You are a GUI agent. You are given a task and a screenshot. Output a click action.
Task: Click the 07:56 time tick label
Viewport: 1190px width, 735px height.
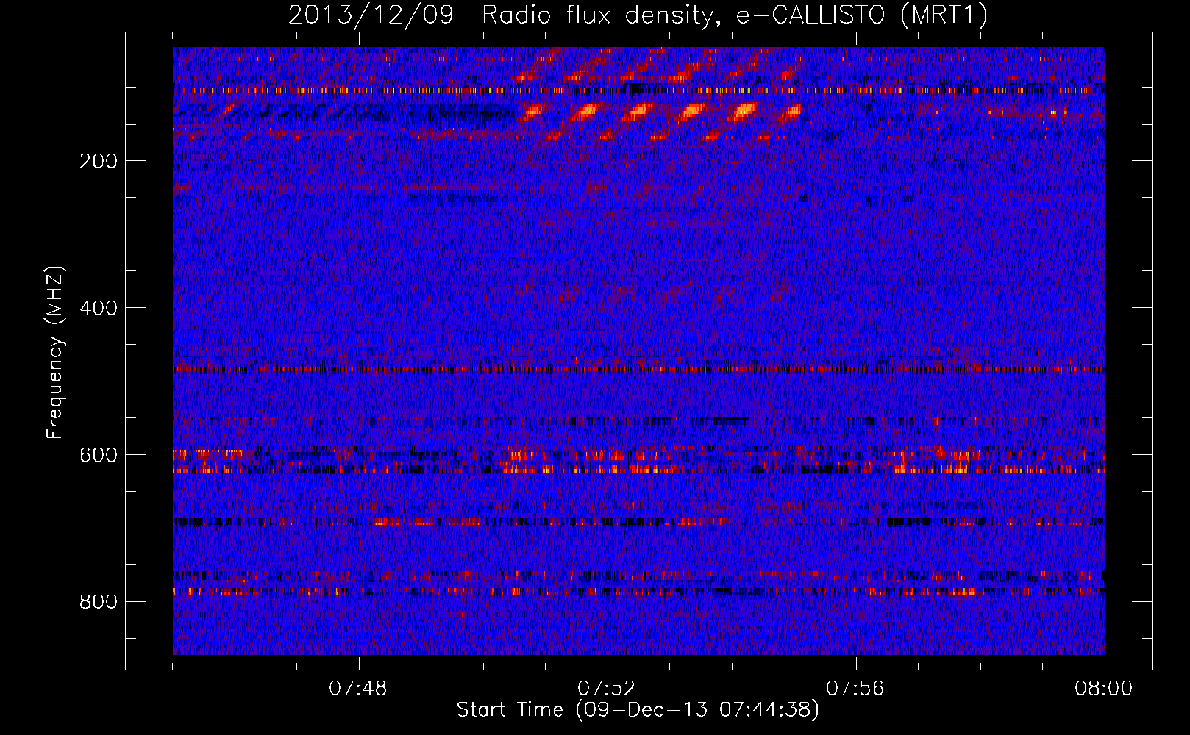(855, 689)
